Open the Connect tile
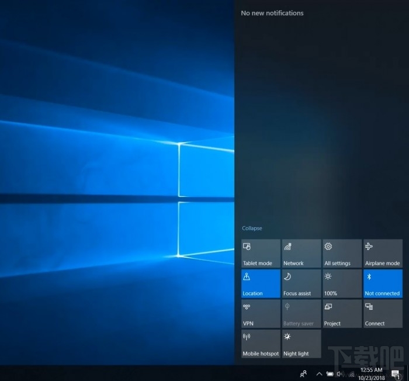The width and height of the screenshot is (409, 381). tap(383, 314)
